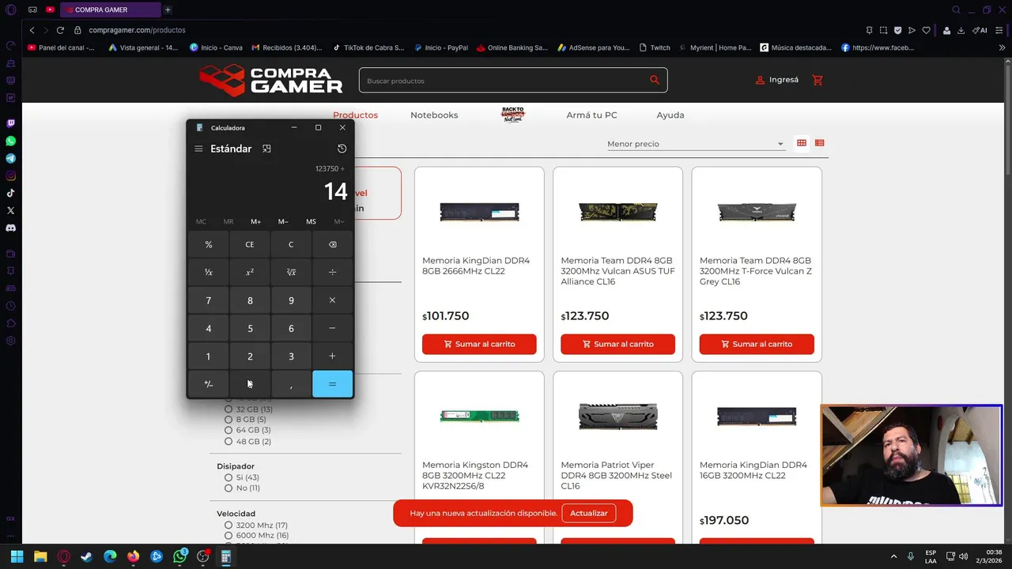
Task: Switch to grid view layout icon
Action: [x=802, y=143]
